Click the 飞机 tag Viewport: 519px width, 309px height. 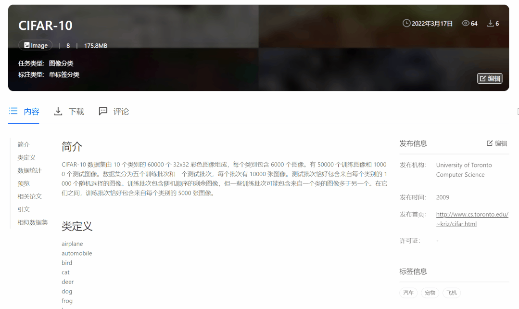452,293
